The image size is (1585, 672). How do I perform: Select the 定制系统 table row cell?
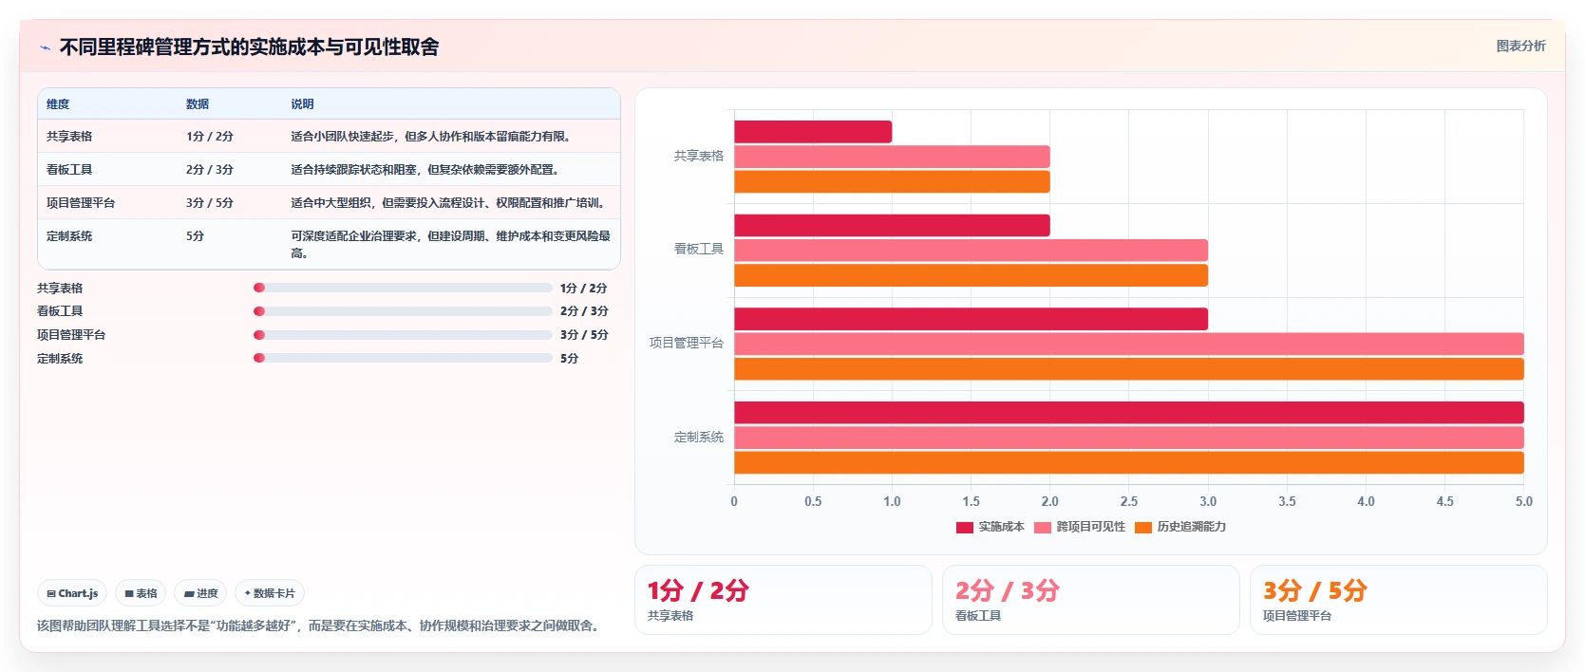pos(69,236)
